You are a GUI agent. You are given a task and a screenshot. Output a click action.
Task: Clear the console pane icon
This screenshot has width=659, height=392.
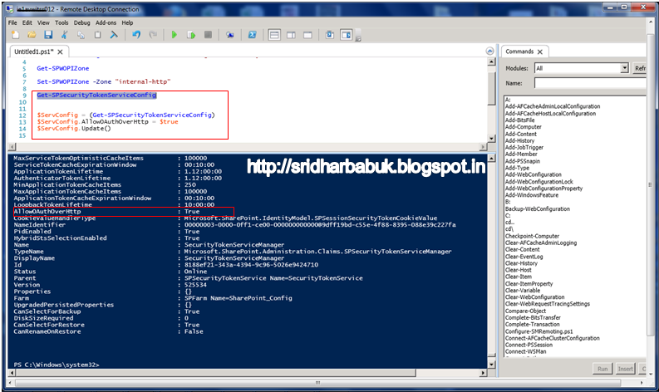tap(114, 35)
